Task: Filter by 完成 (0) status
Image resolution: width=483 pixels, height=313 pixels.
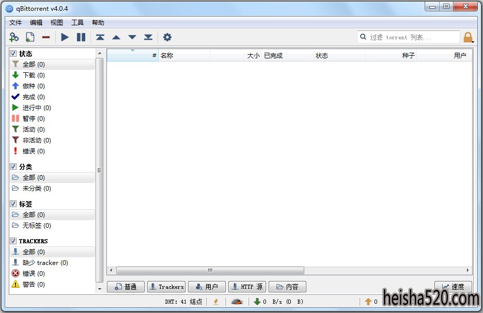Action: coord(52,97)
